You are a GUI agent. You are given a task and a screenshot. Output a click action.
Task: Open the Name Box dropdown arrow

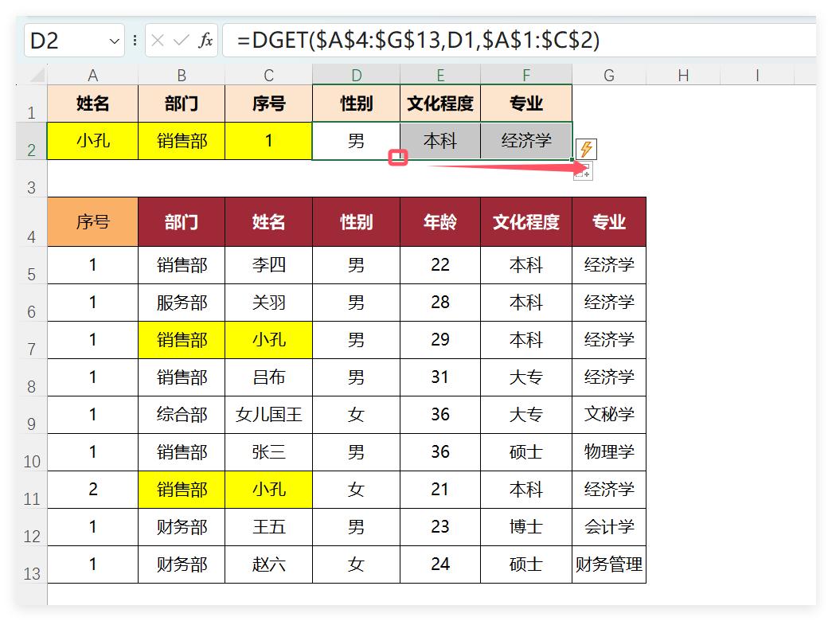[114, 41]
